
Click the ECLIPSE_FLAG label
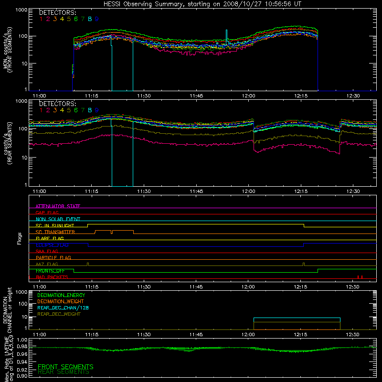pos(52,245)
